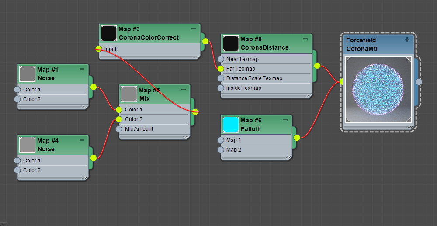Viewport: 437px width, 226px height.
Task: Click the Map 1 socket on Falloff node
Action: point(221,140)
